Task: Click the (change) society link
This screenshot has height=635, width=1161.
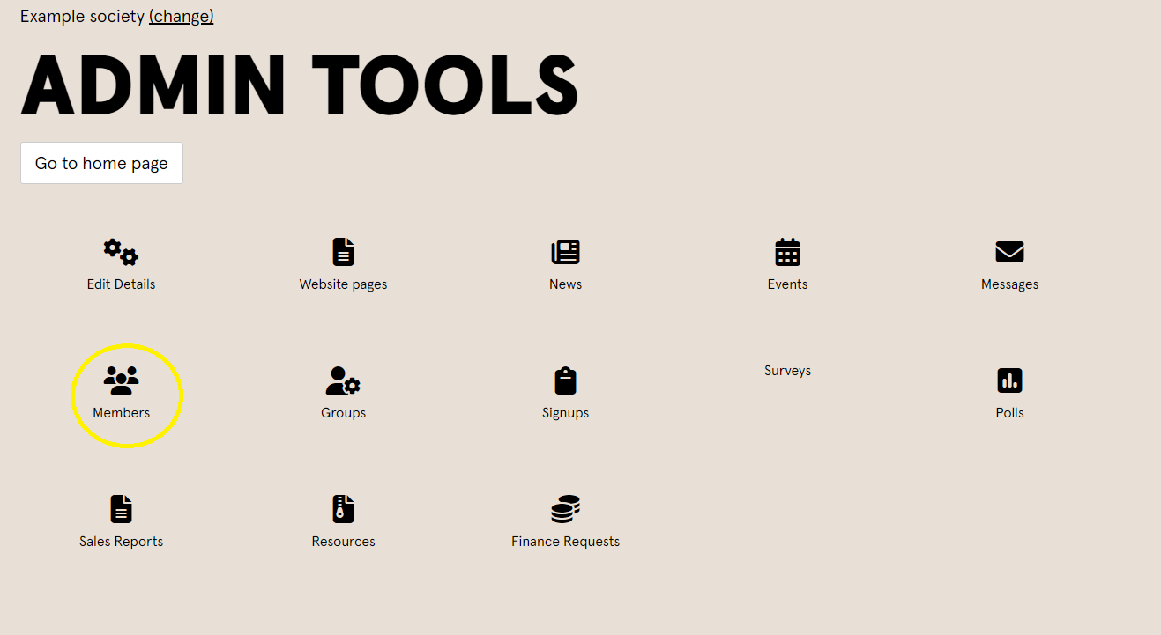Action: click(x=181, y=16)
